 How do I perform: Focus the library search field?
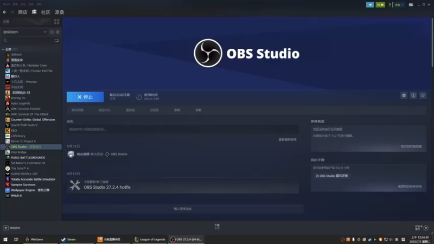(28, 41)
